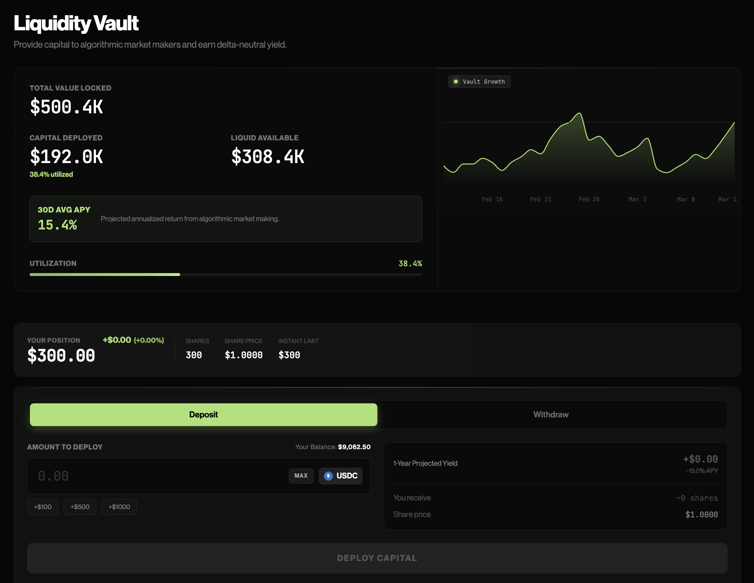
Task: Switch to the Withdraw tab
Action: [x=550, y=414]
